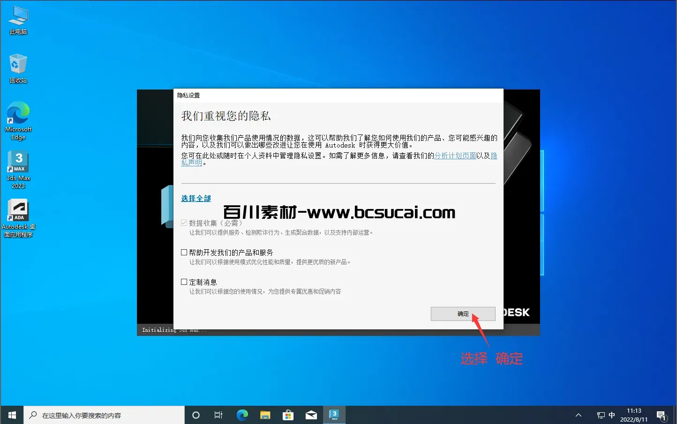Open the 分析计划页面 link
This screenshot has height=424, width=677.
tap(455, 156)
